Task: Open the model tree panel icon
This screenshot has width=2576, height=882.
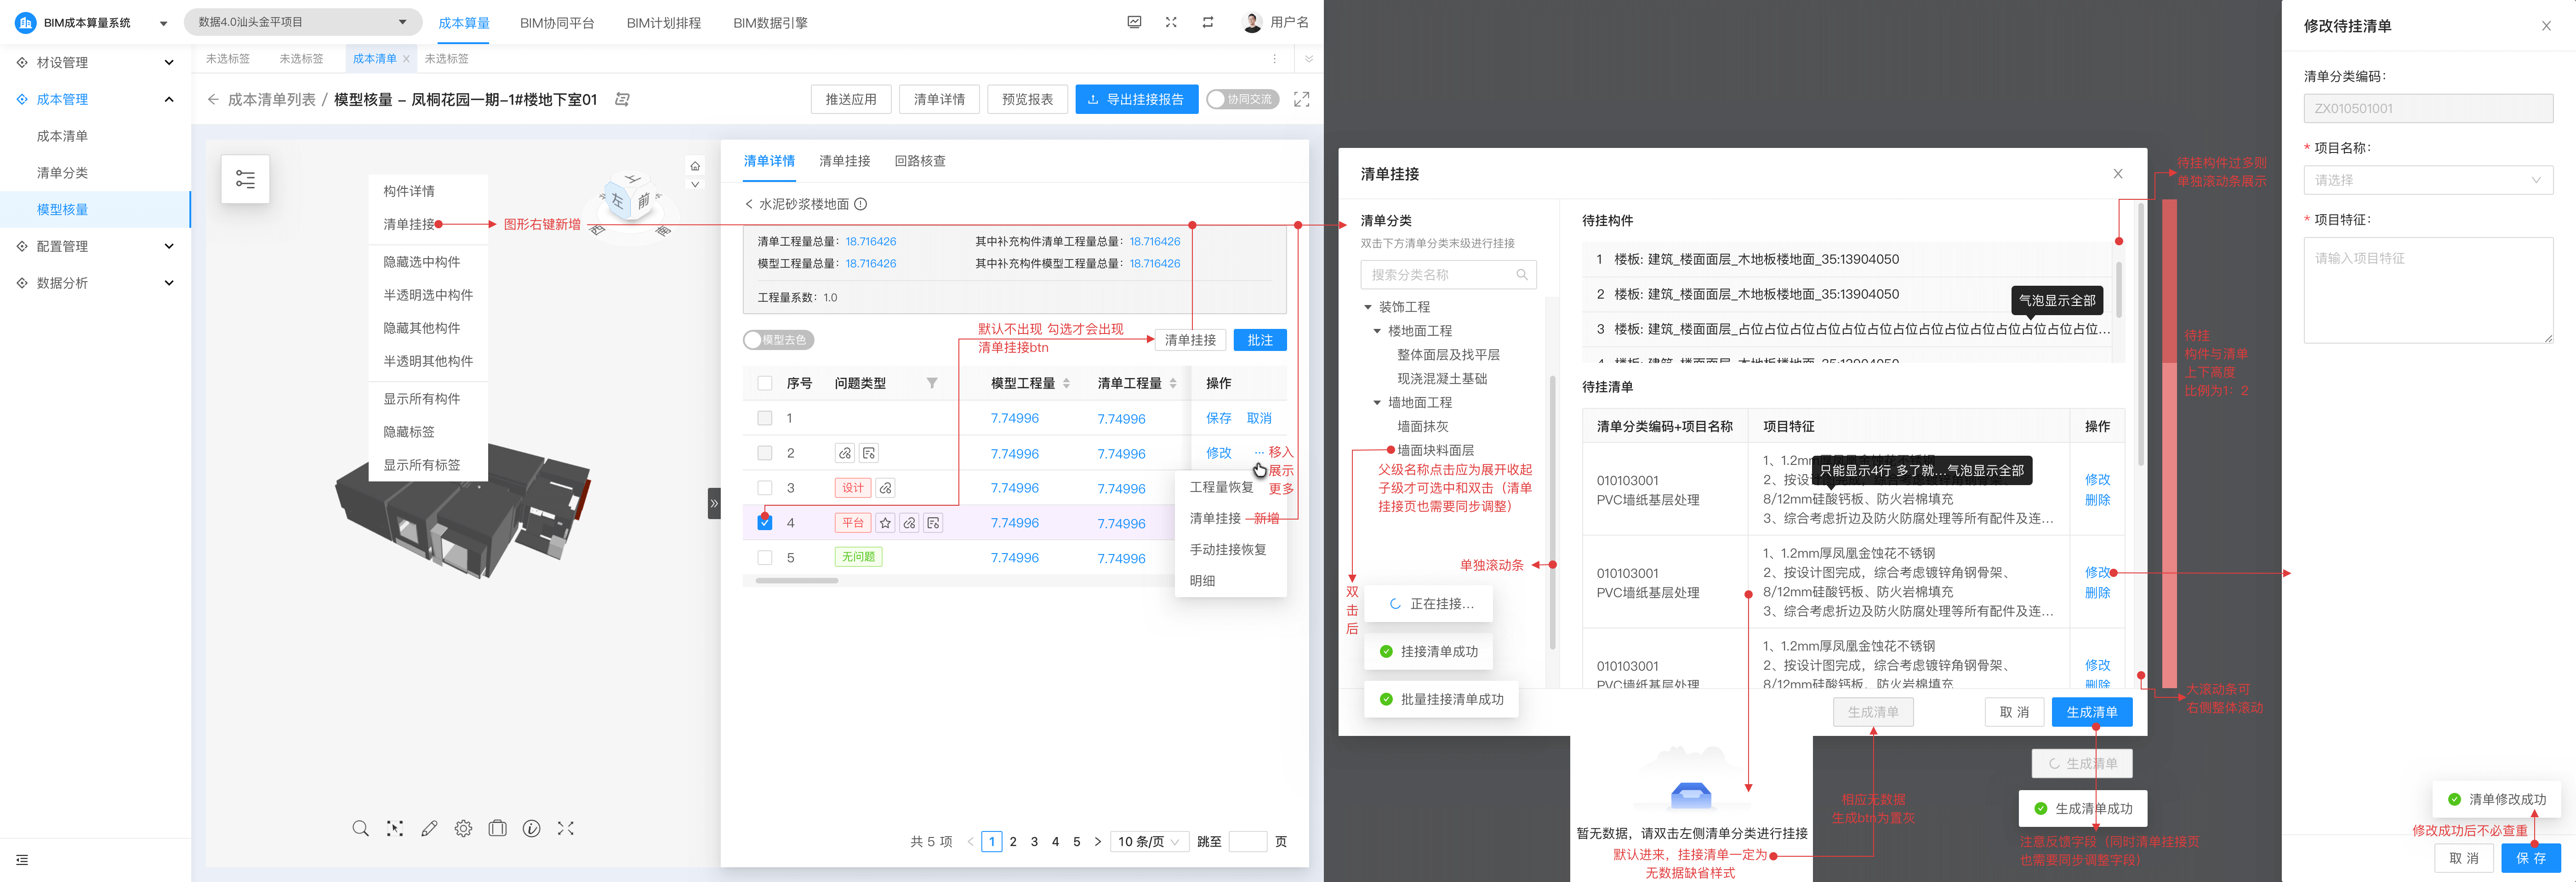Action: click(x=245, y=179)
